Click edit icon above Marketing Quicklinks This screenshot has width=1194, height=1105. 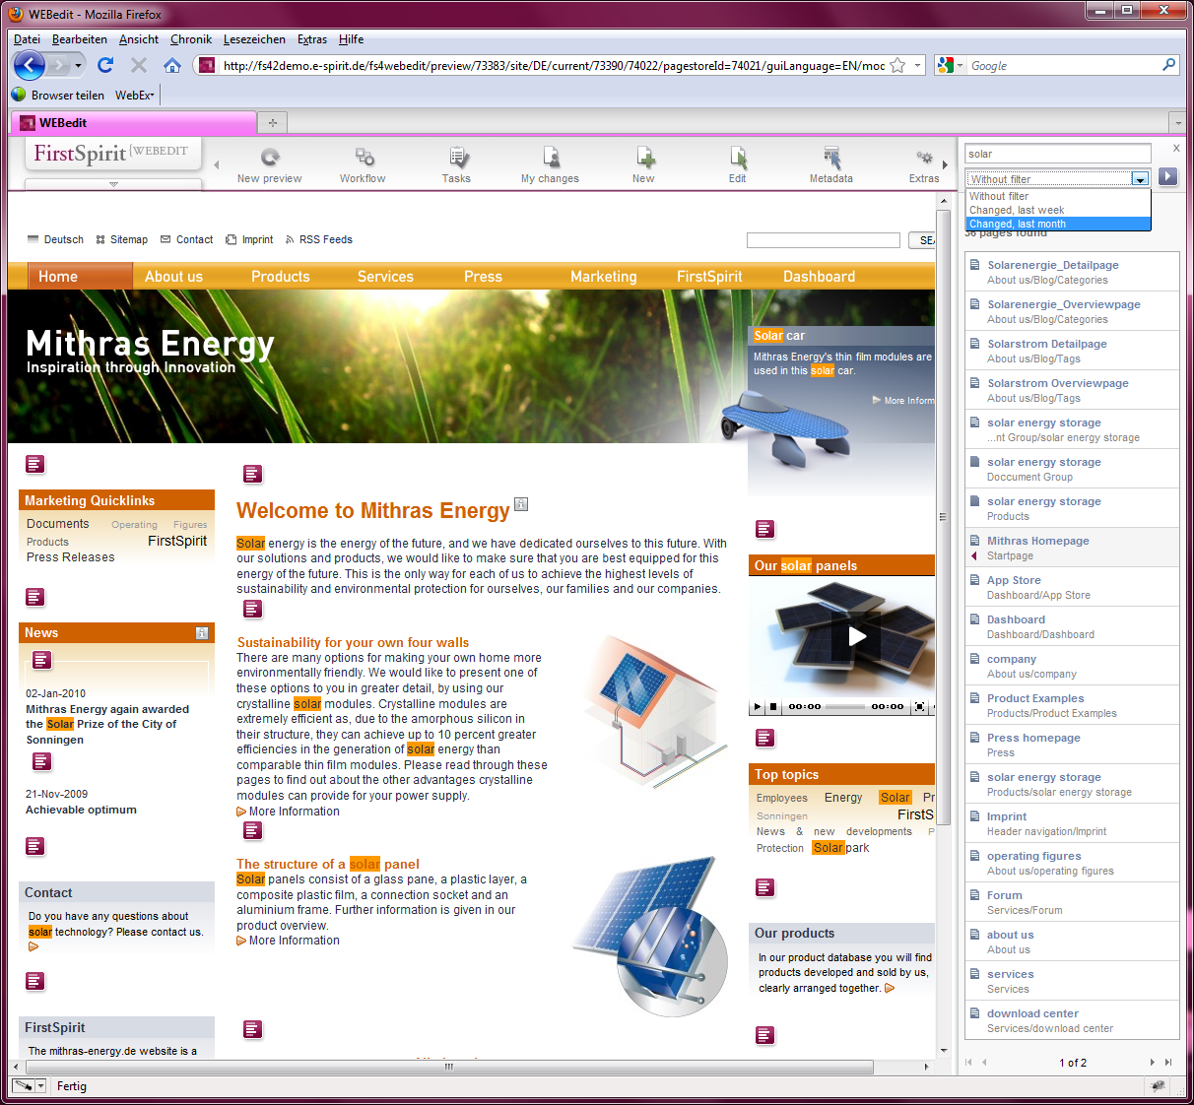[x=34, y=464]
